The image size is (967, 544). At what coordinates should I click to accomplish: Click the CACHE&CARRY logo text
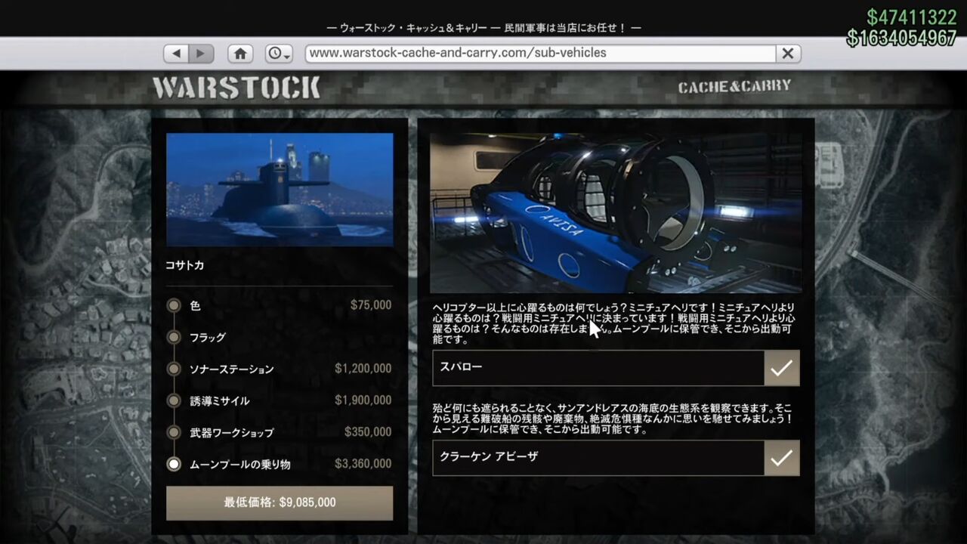(734, 87)
